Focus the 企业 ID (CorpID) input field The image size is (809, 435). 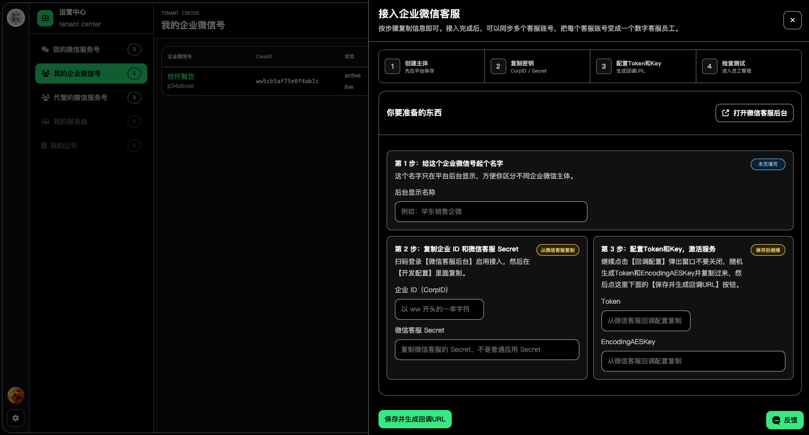tap(439, 309)
